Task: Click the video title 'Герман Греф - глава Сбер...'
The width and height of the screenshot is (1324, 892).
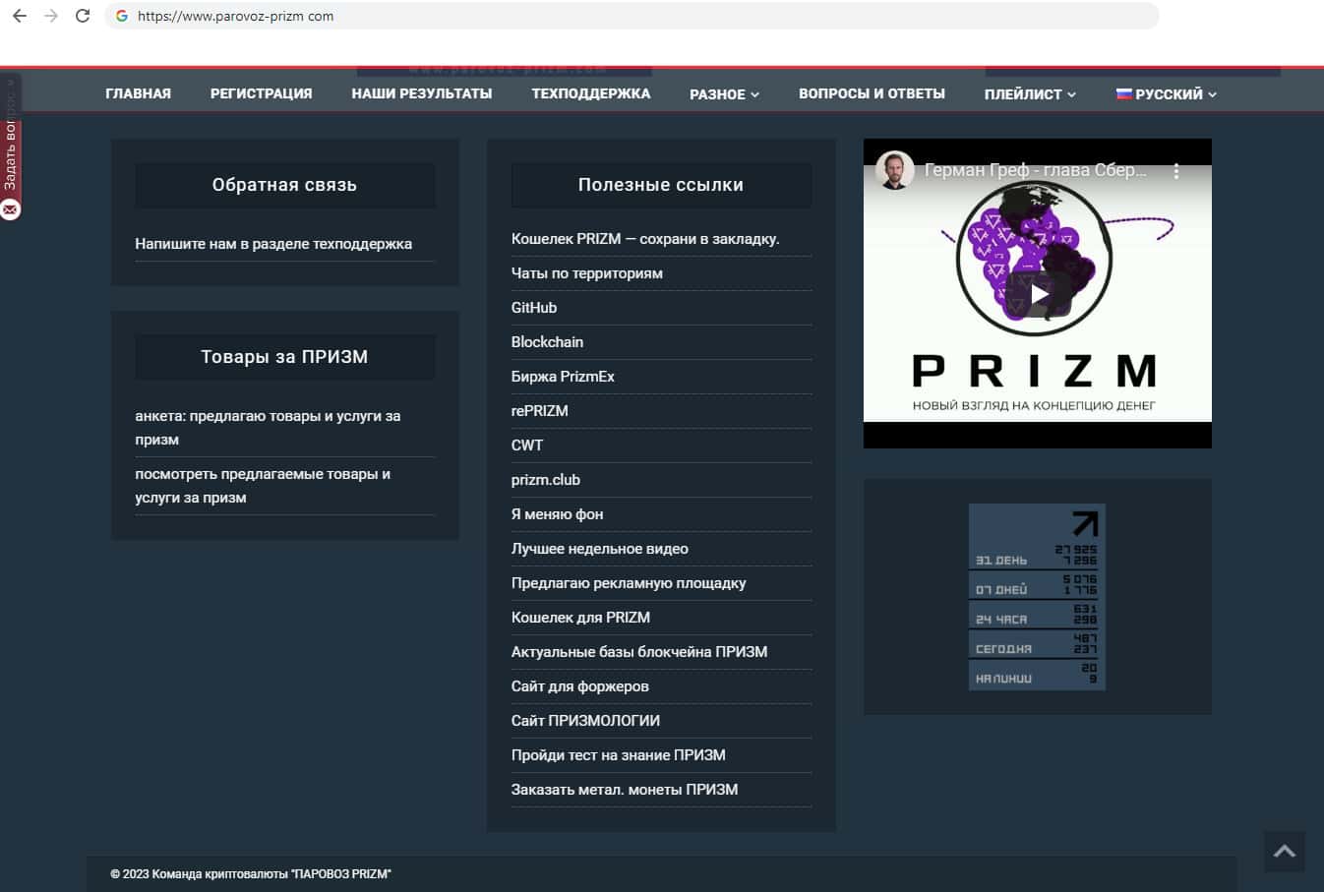Action: point(1036,170)
